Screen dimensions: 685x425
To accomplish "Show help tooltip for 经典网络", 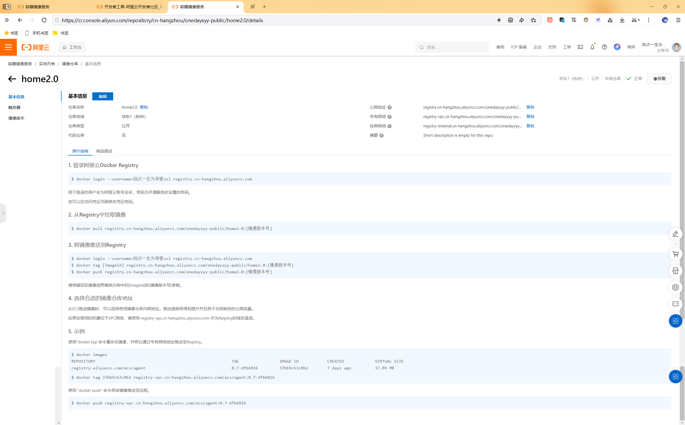I will (x=389, y=126).
